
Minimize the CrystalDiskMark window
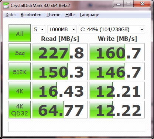119,4
